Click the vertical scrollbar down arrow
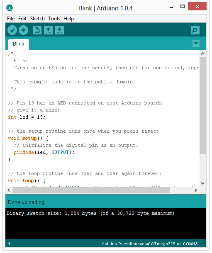The image size is (212, 253). [x=203, y=183]
